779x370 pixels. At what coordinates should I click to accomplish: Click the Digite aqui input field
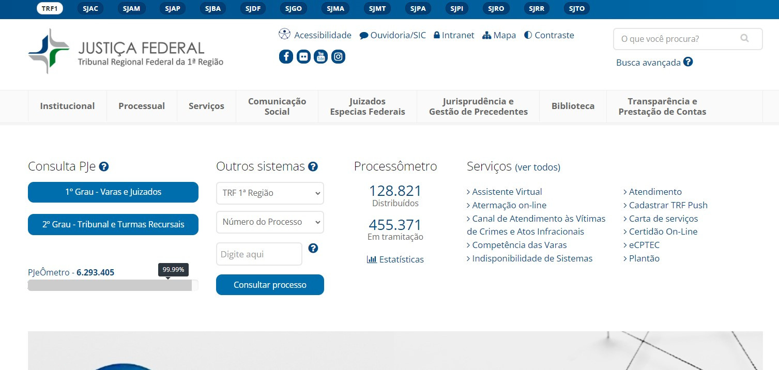click(x=259, y=254)
